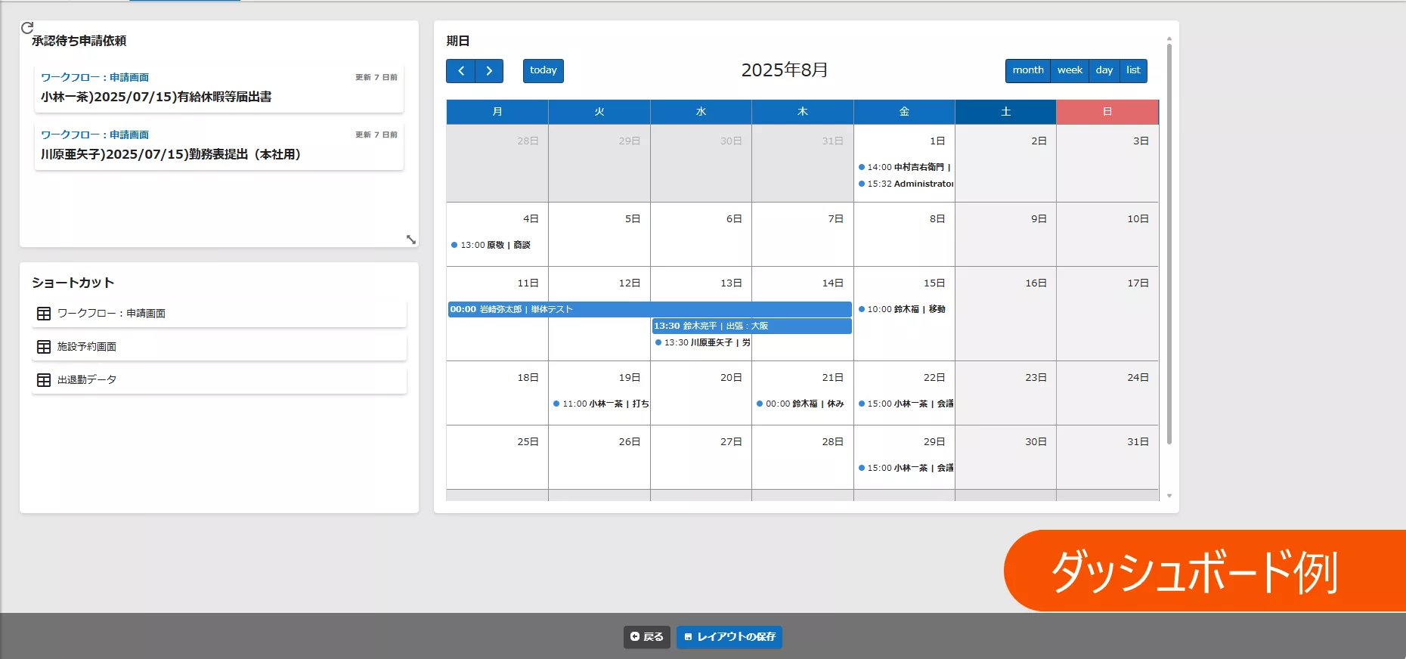The image size is (1406, 659).
Task: Switch calendar to day view
Action: click(1104, 70)
